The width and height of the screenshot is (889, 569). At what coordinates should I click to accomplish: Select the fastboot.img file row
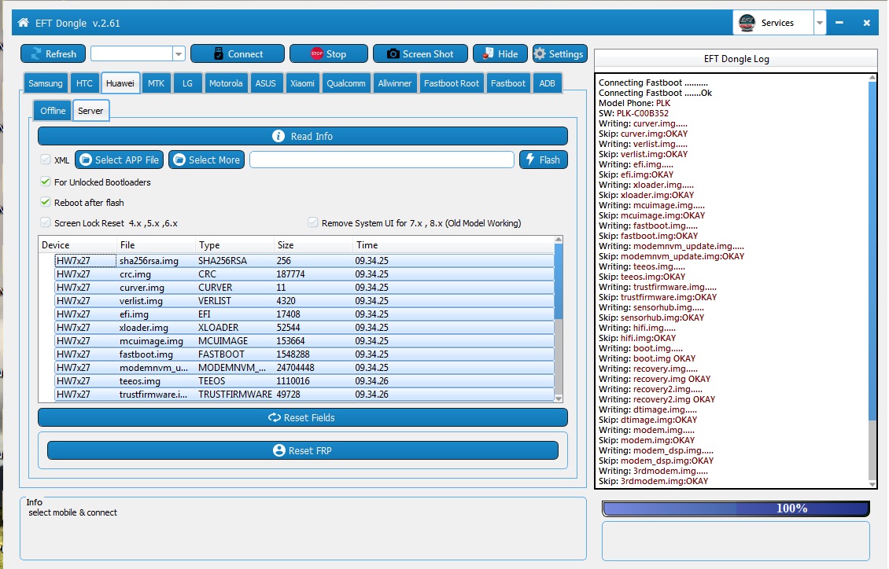pyautogui.click(x=304, y=354)
